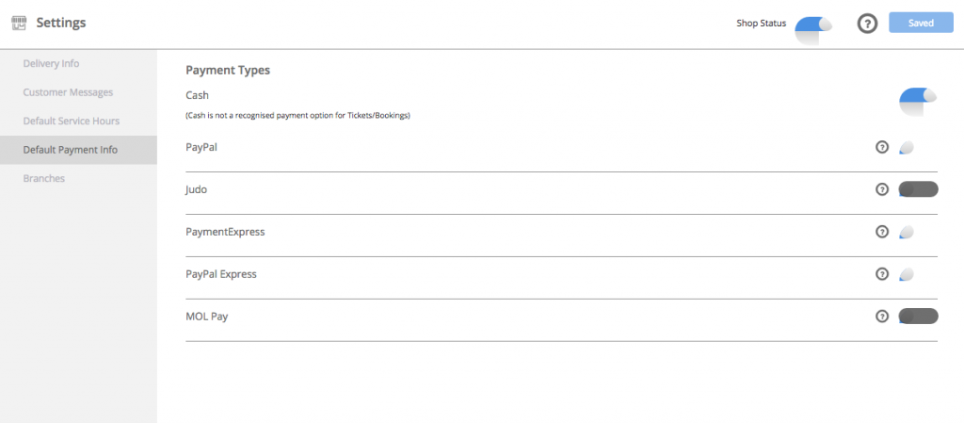Turn on the Judo payment switch
This screenshot has height=423, width=964.
point(919,189)
